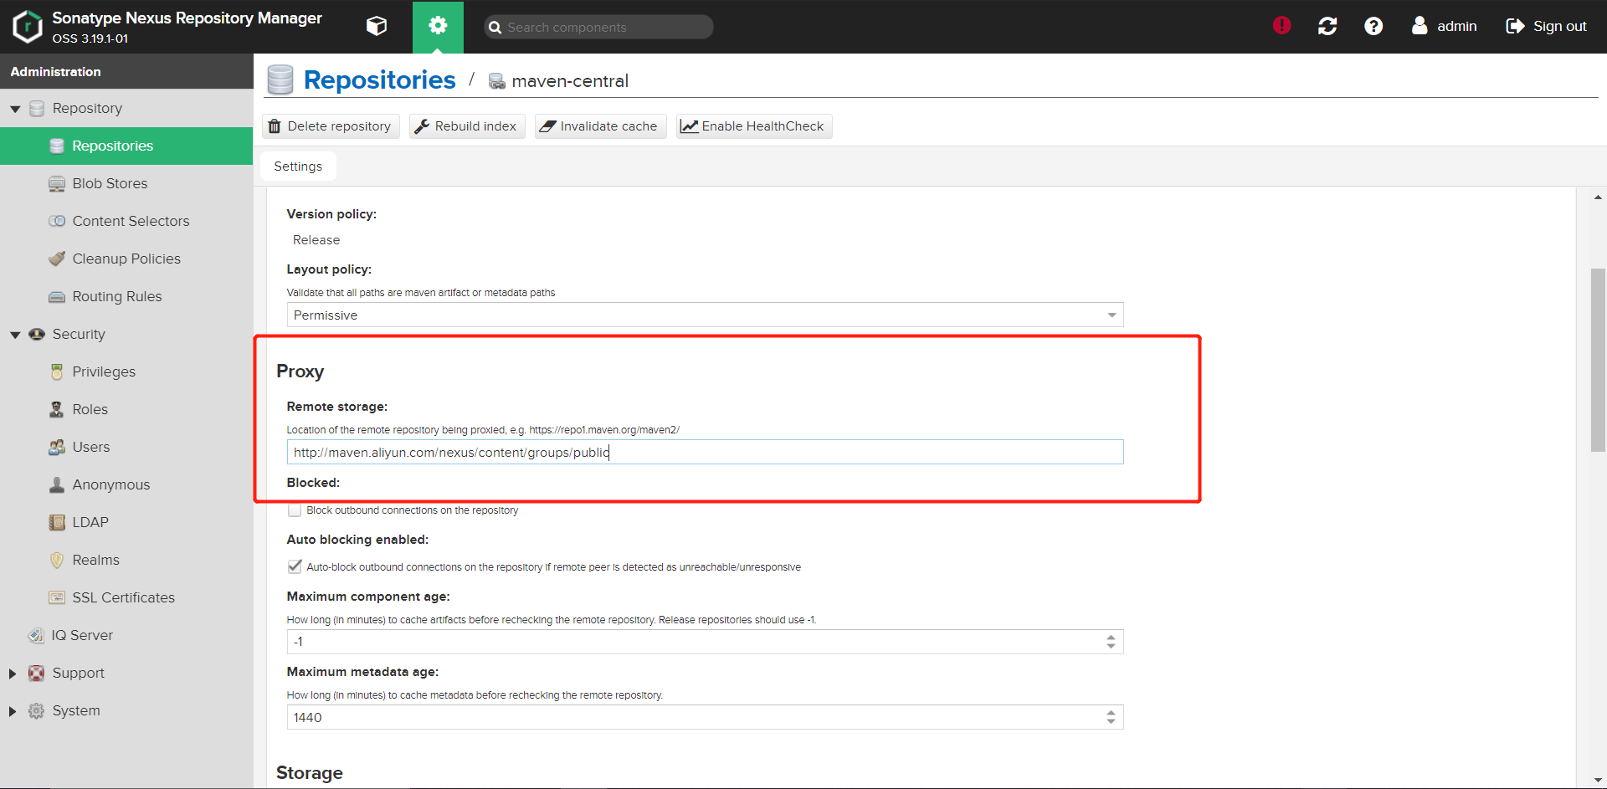This screenshot has width=1607, height=789.
Task: Increase Maximum metadata age with up arrow
Action: (1111, 713)
